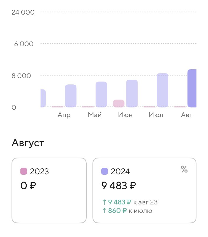The image size is (208, 237).
Task: Choose the Апр month label
Action: point(64,115)
